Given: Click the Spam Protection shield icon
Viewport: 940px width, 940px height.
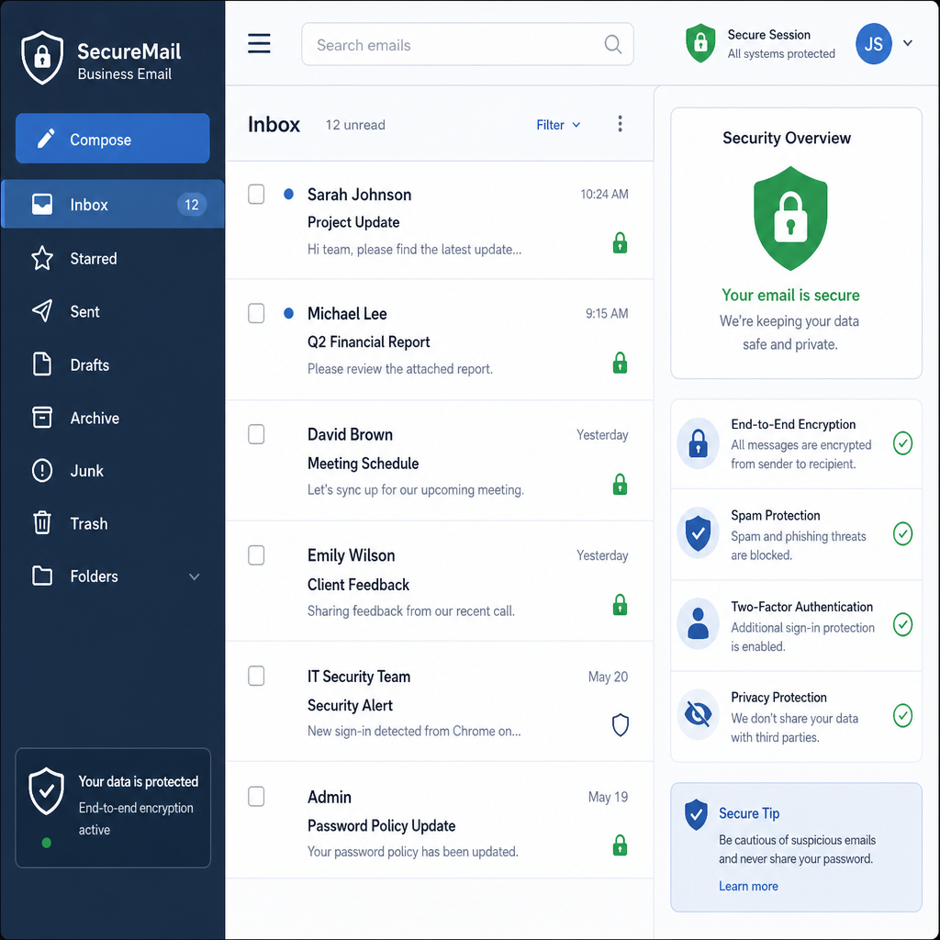Looking at the screenshot, I should pyautogui.click(x=698, y=533).
